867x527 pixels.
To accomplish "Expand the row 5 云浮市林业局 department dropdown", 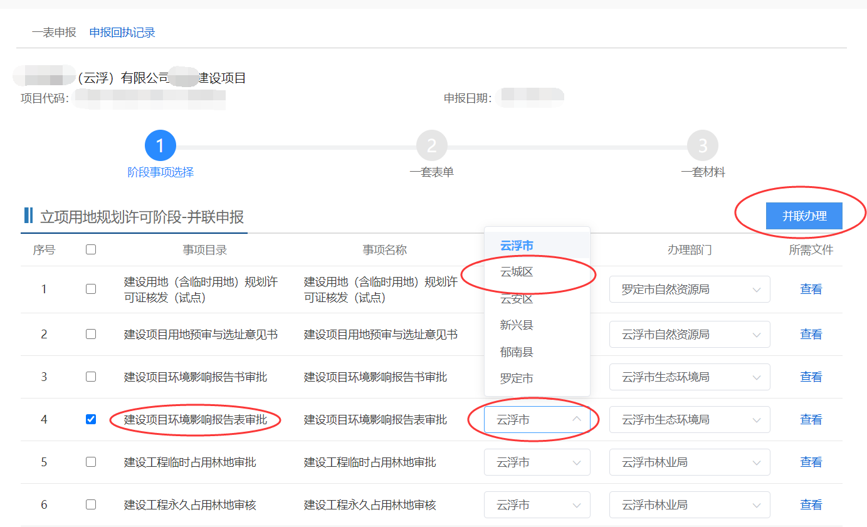I will coord(689,462).
